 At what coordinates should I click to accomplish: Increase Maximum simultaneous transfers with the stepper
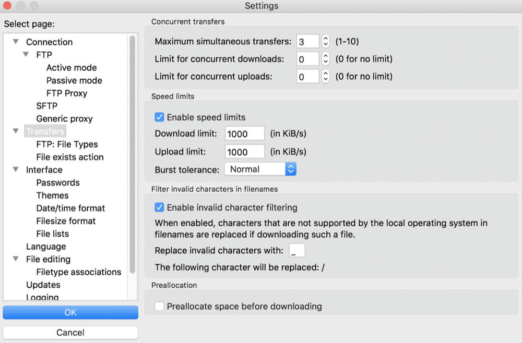point(325,38)
